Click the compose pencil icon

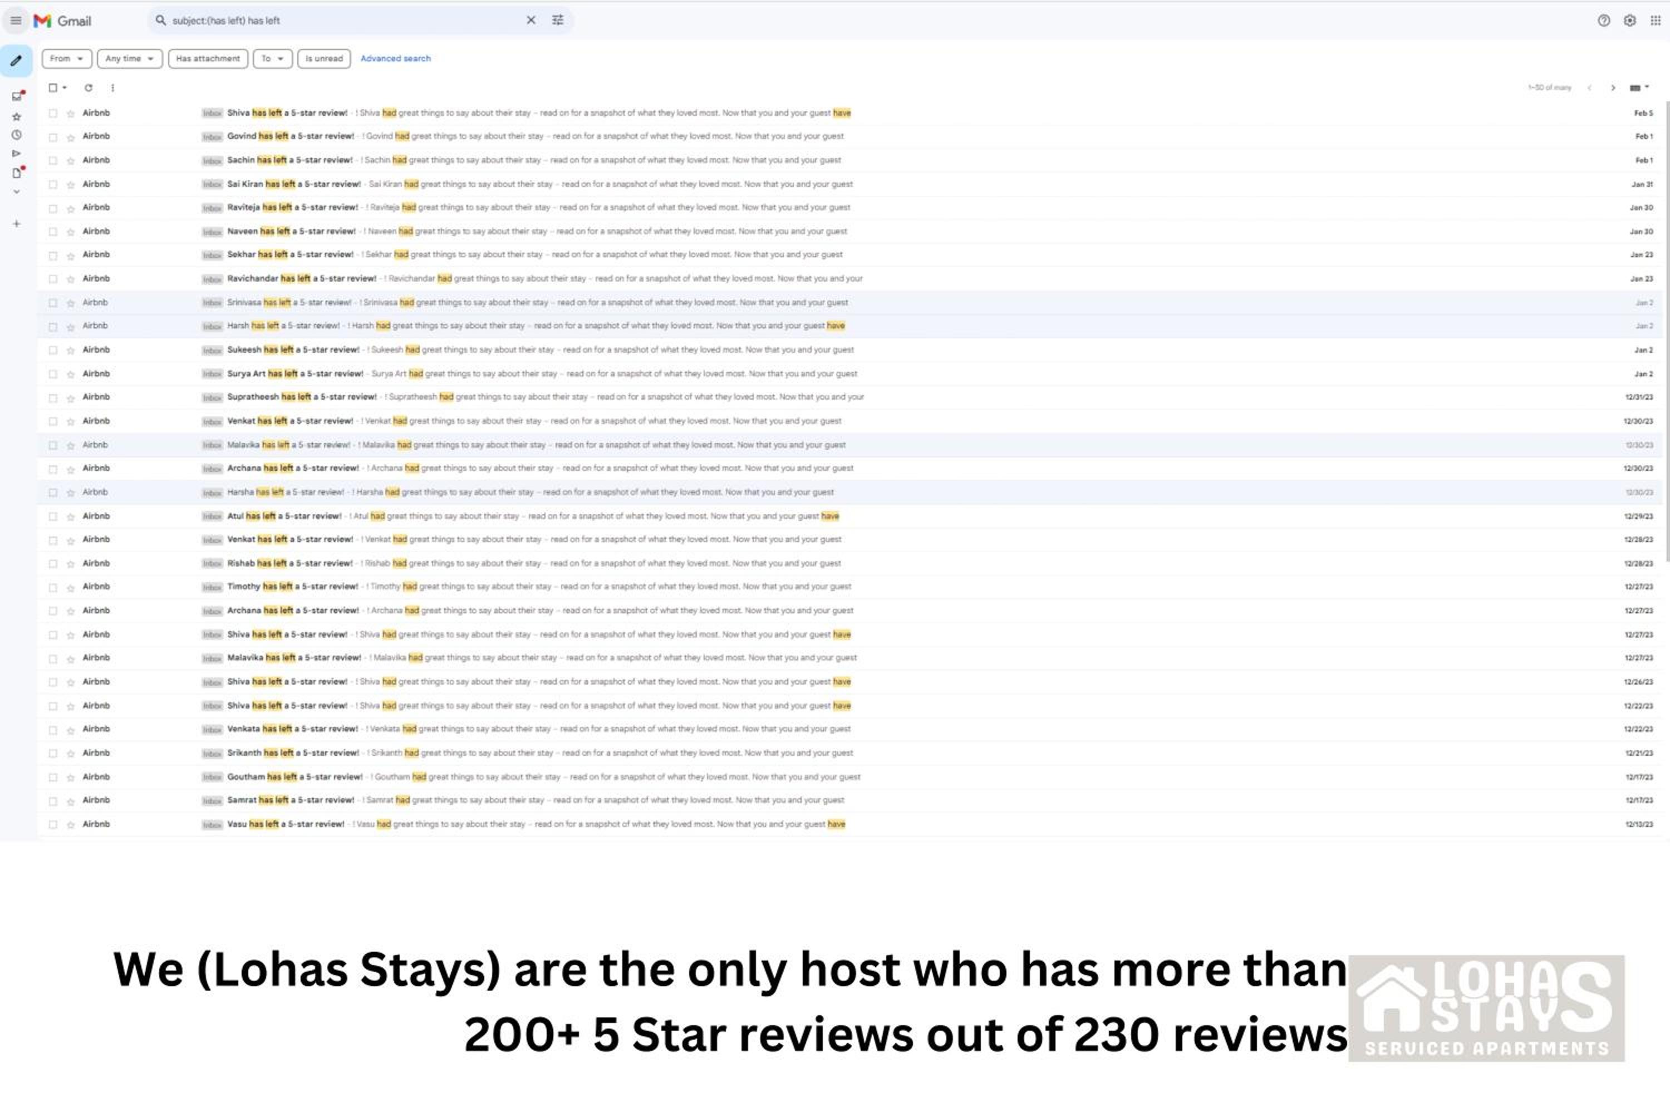(16, 61)
